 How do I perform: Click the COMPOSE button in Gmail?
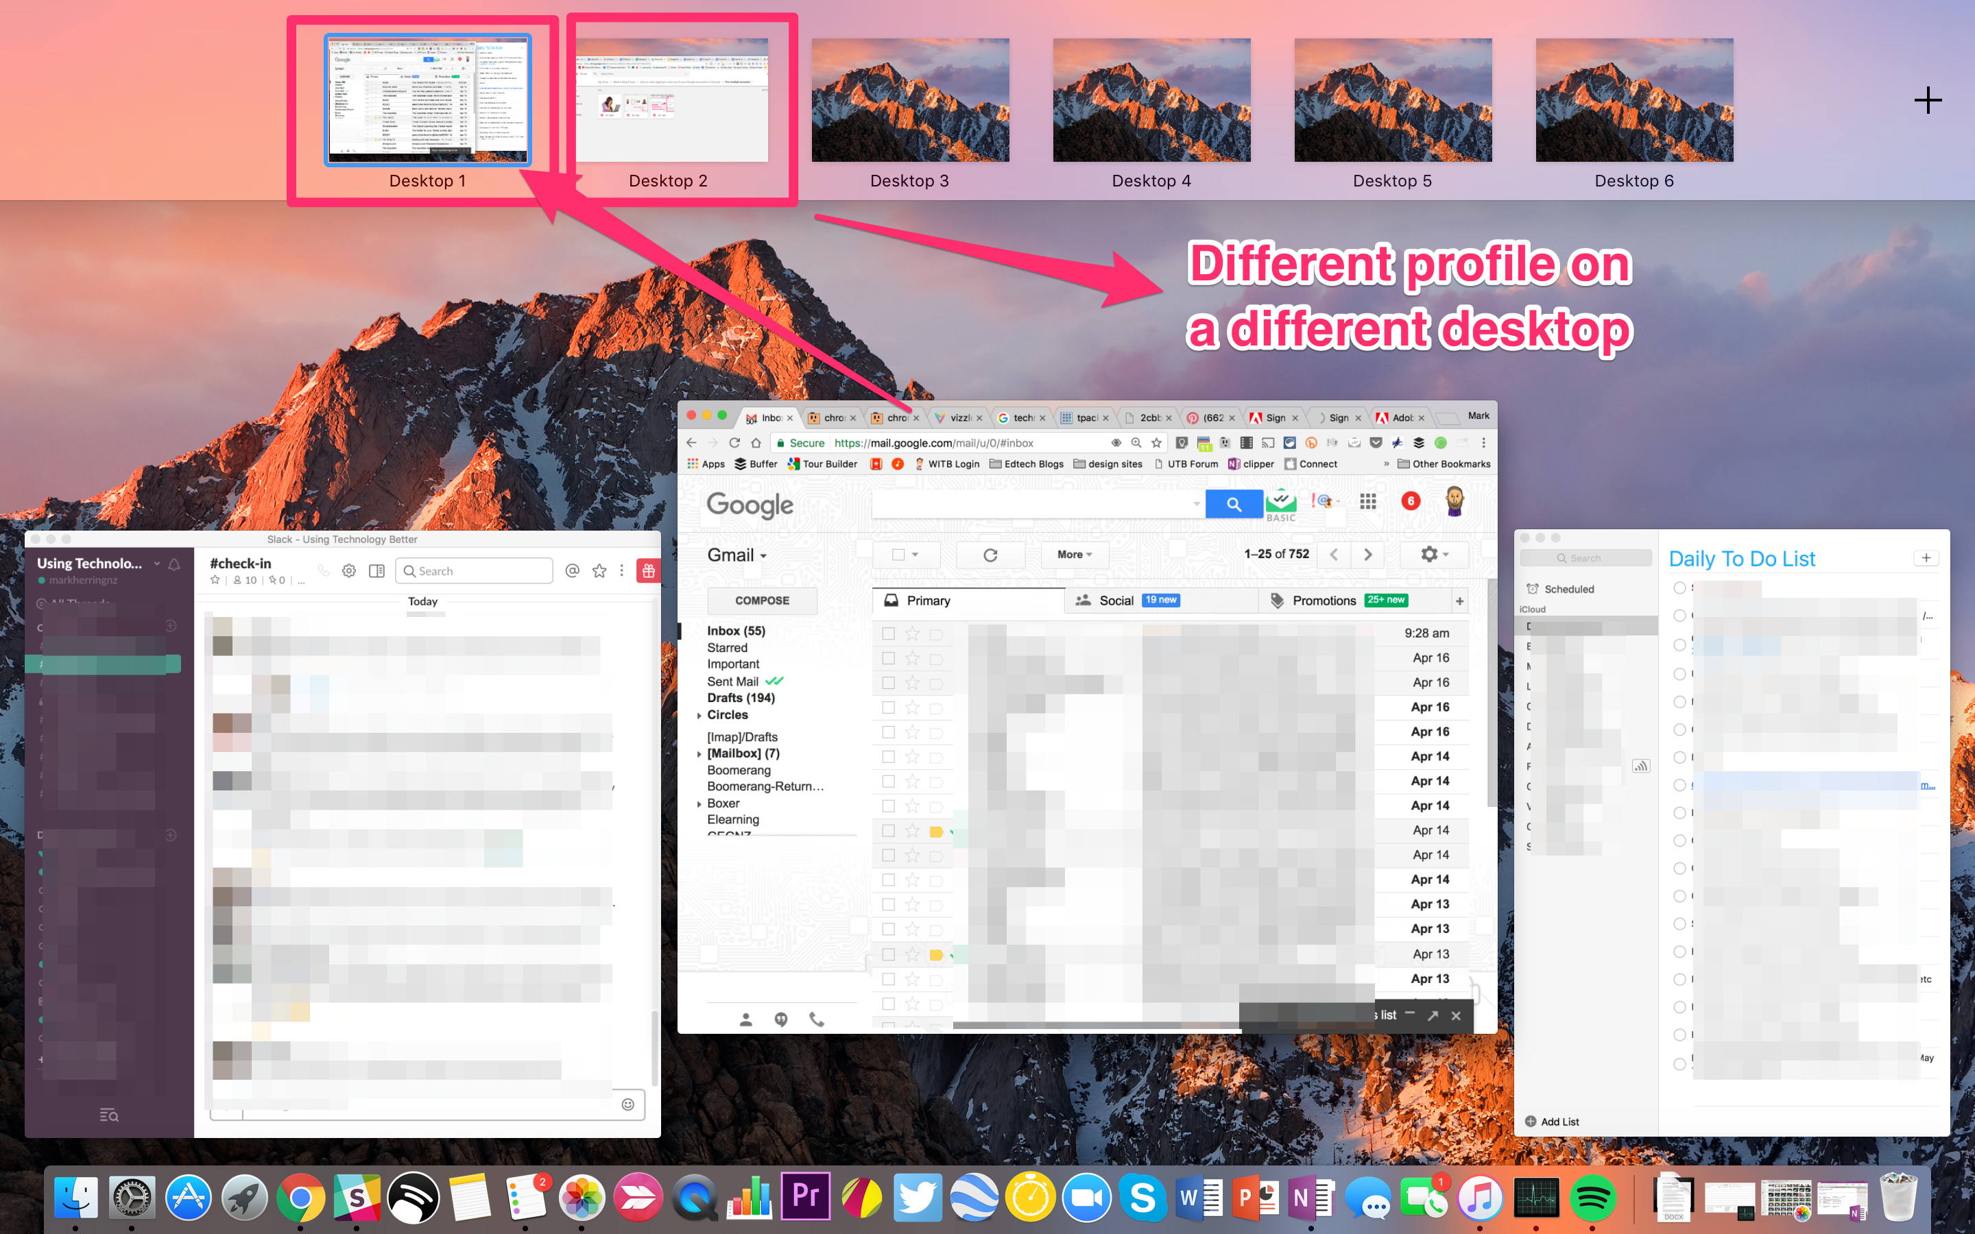763,601
